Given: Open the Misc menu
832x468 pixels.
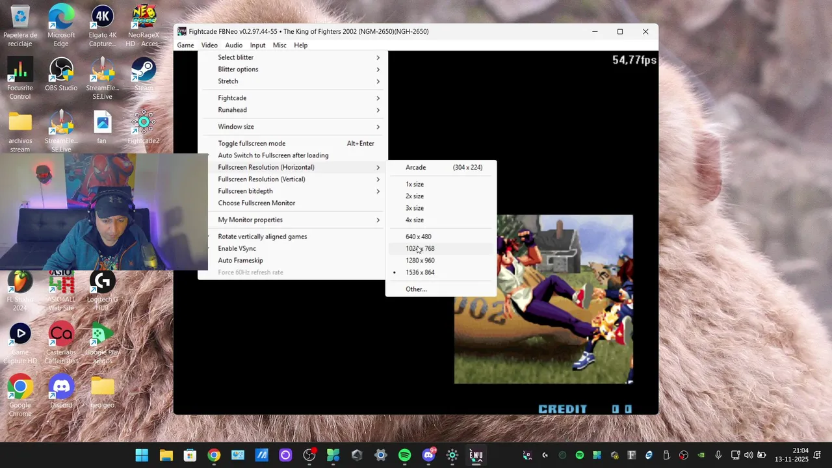Looking at the screenshot, I should [x=279, y=45].
